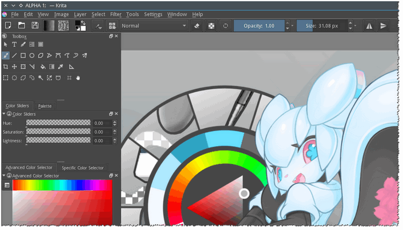This screenshot has width=403, height=230.
Task: Open the Image menu
Action: (x=61, y=15)
